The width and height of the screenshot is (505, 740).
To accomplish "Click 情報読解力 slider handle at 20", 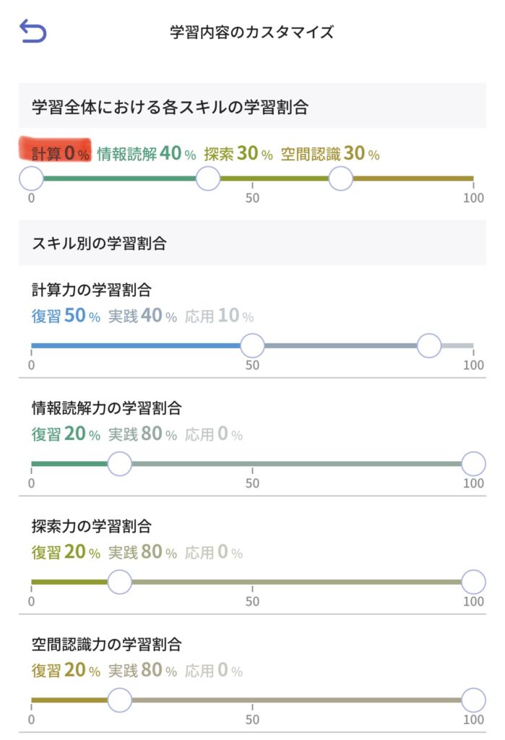I will [119, 463].
